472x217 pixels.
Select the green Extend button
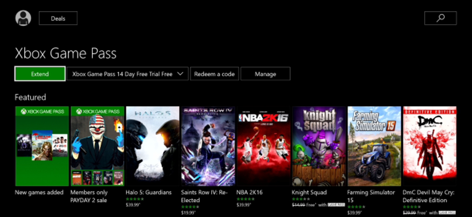coord(40,74)
